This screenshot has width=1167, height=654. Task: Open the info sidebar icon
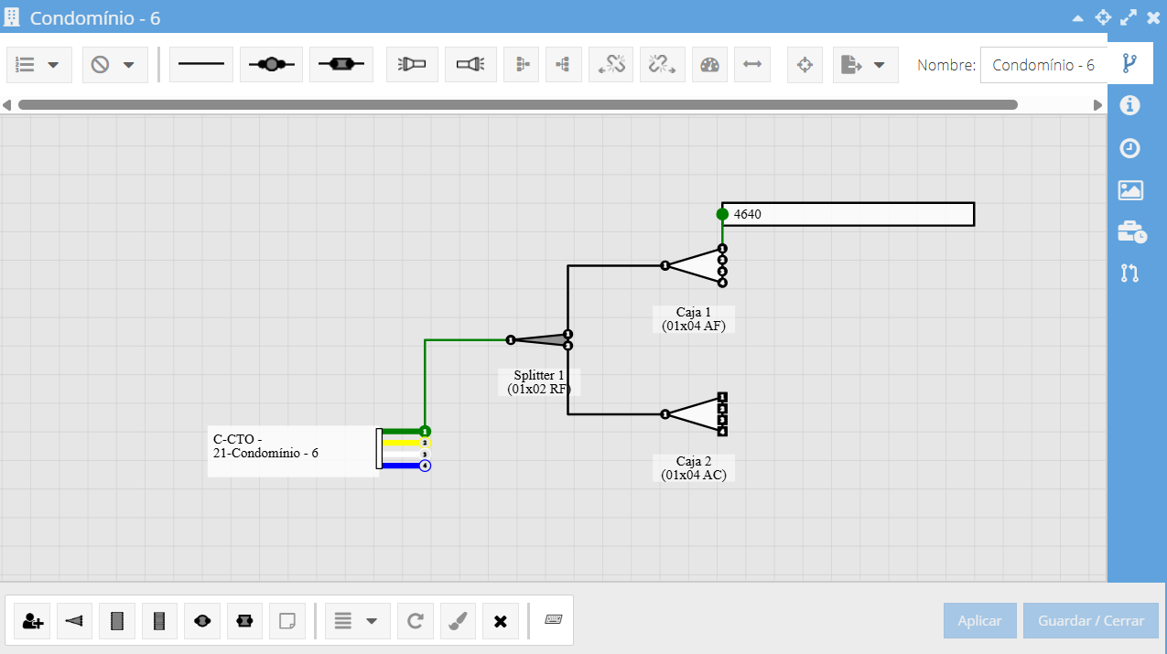point(1130,105)
